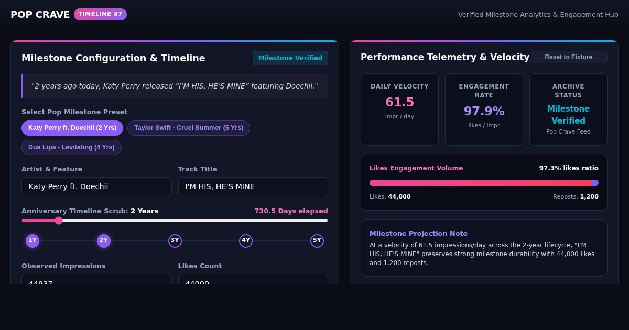Select the 3Y timeline marker

175,241
